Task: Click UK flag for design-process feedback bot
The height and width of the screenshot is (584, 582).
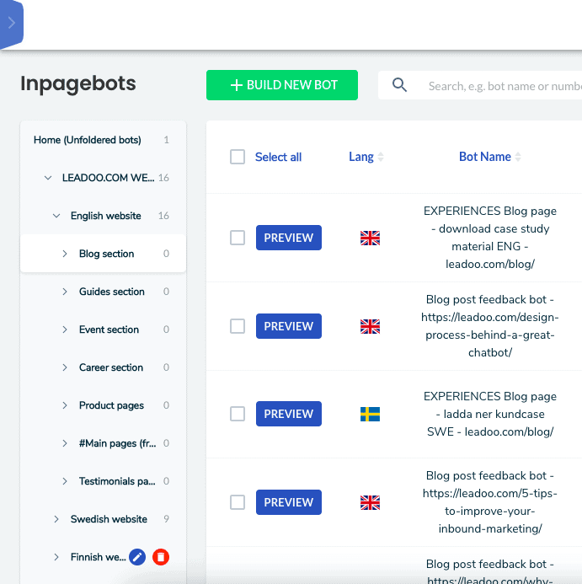Action: 370,327
